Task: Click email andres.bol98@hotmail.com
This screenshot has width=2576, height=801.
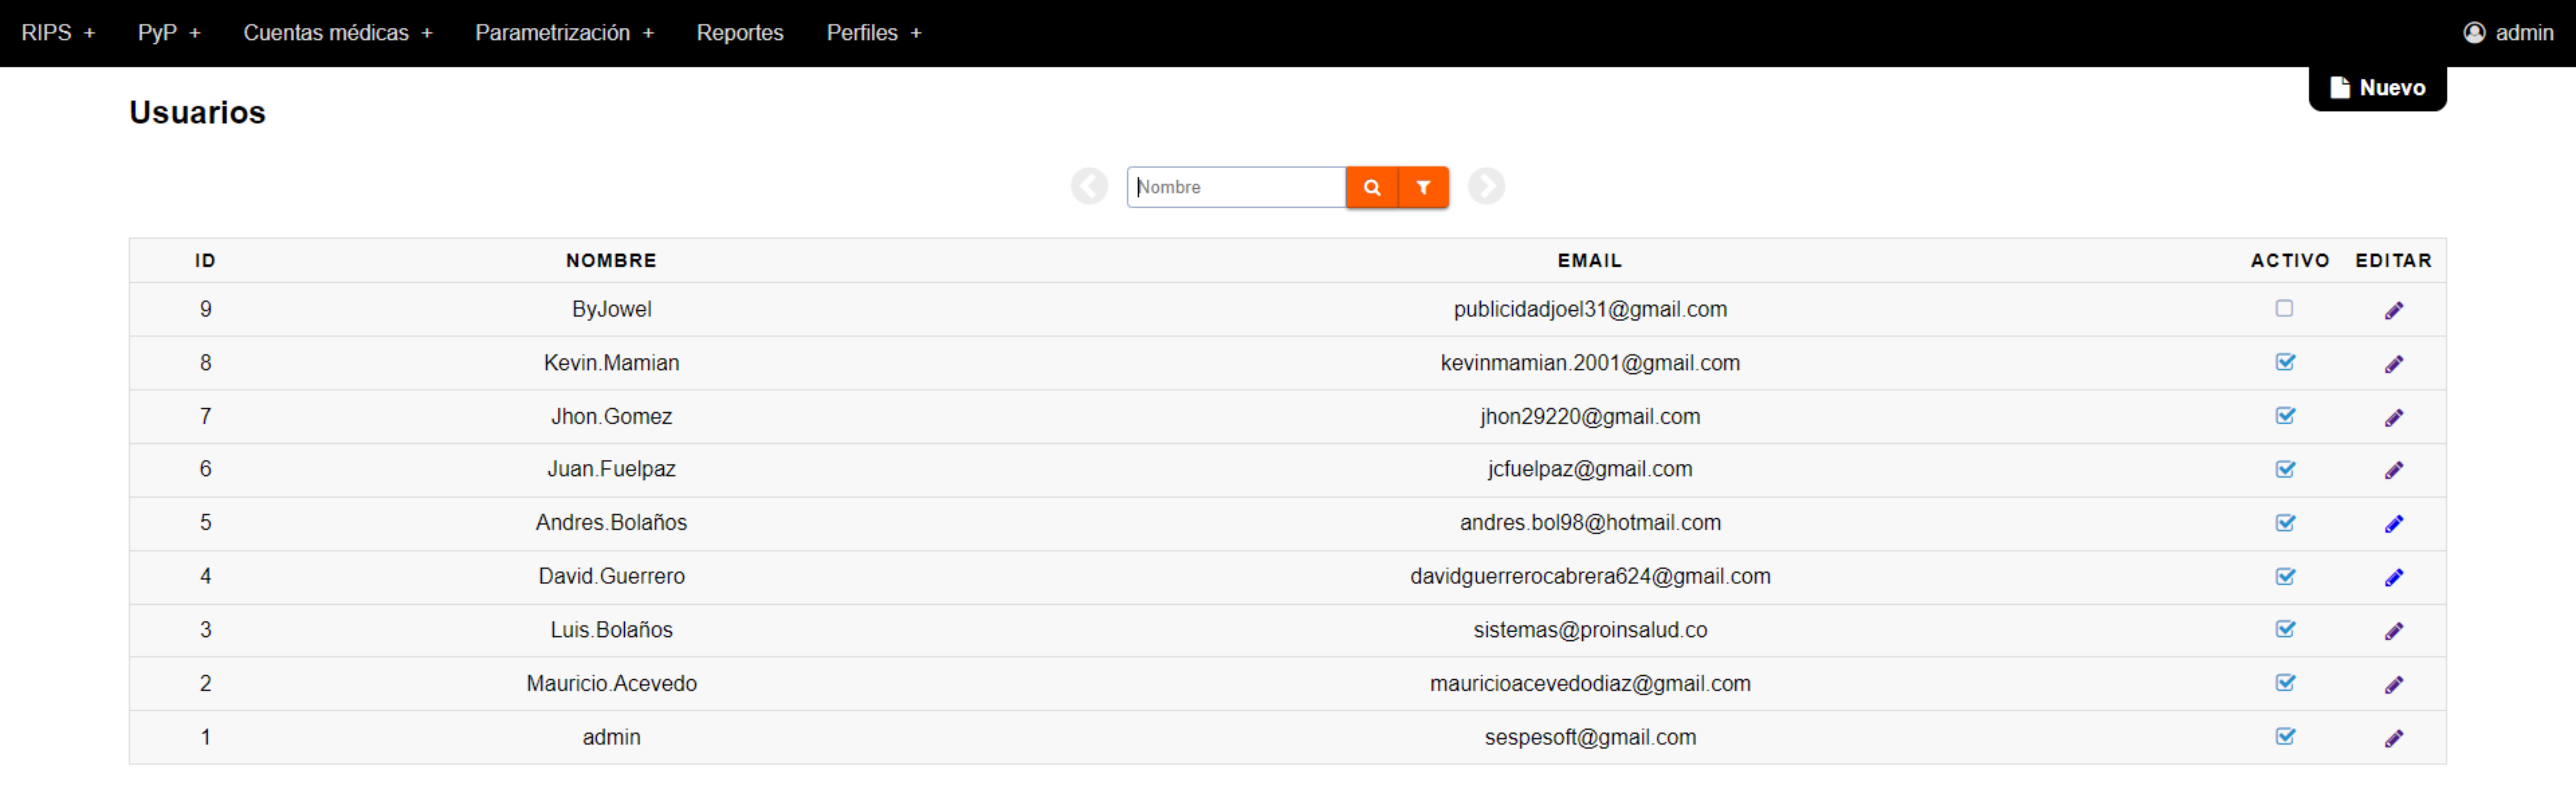Action: 1590,523
